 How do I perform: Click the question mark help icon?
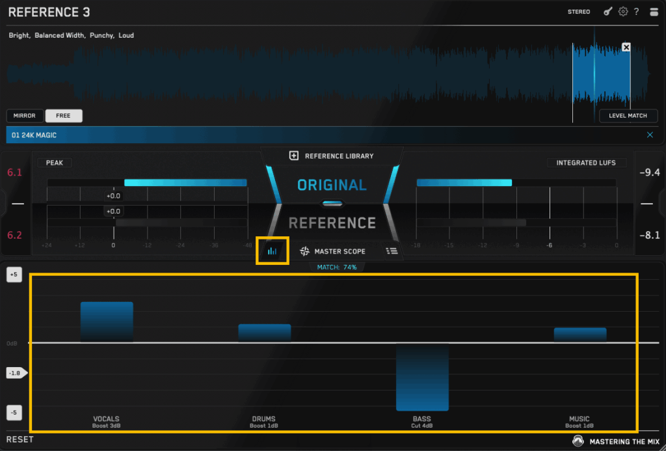coord(636,12)
